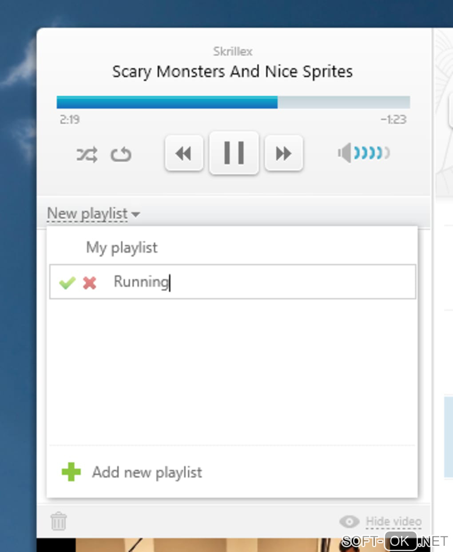Viewport: 453px width, 552px height.
Task: Pause the current song
Action: click(234, 153)
